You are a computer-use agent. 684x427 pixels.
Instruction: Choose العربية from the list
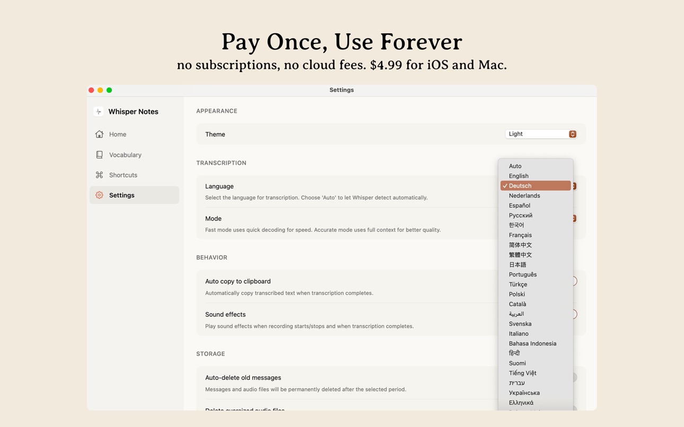(536, 314)
